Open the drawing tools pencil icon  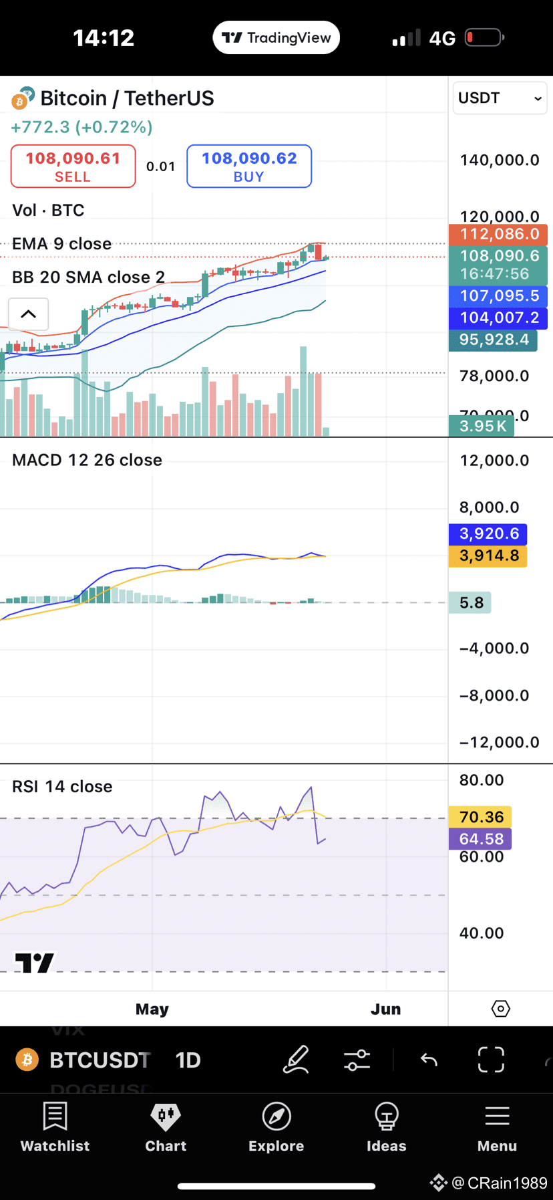pyautogui.click(x=296, y=1060)
